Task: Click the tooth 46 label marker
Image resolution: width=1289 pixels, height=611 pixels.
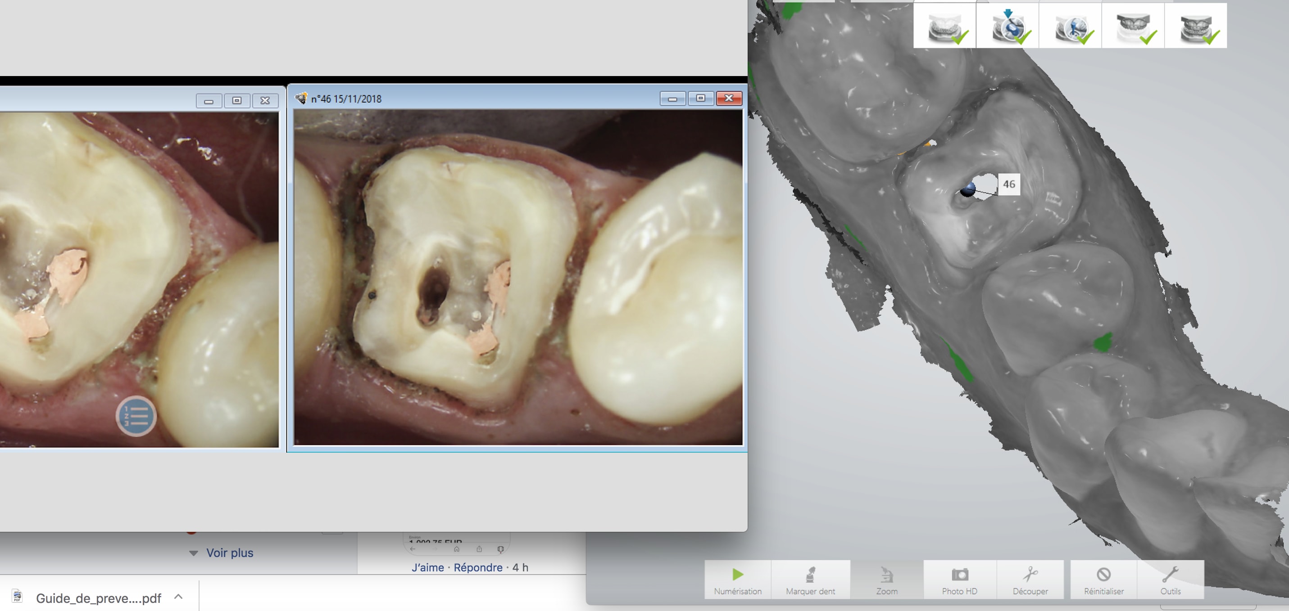Action: point(1008,184)
